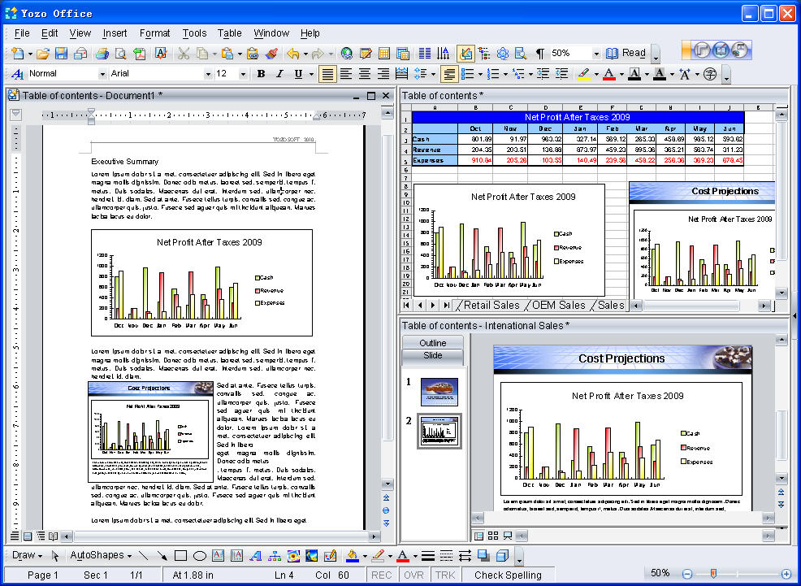Toggle paragraph marks pilcrow icon
The width and height of the screenshot is (801, 586).
(x=540, y=53)
